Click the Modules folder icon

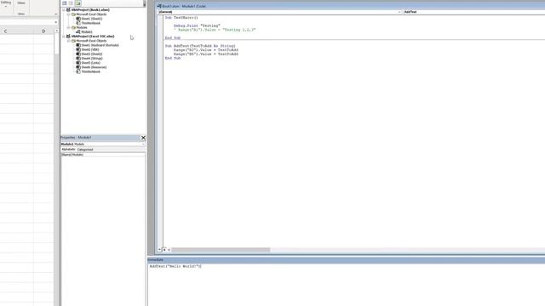tap(73, 27)
